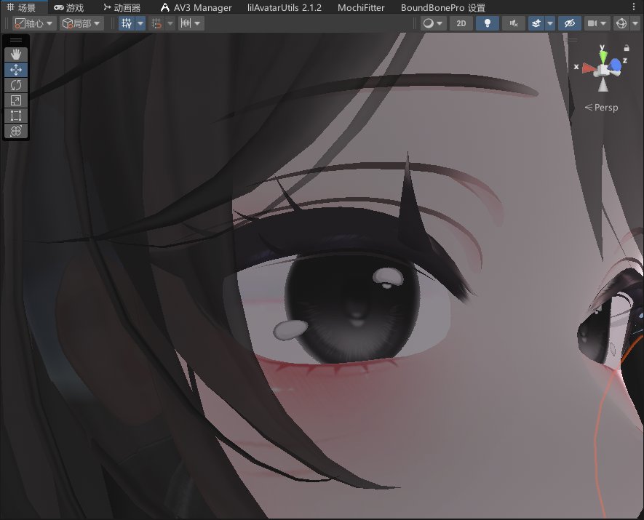Open the MochiFitter tab
Image resolution: width=644 pixels, height=520 pixels.
pyautogui.click(x=361, y=7)
